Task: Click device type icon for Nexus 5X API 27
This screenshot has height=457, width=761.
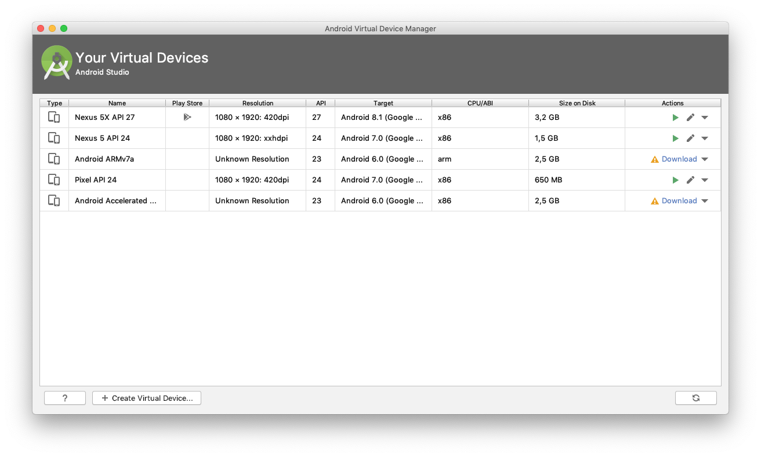Action: pos(54,118)
